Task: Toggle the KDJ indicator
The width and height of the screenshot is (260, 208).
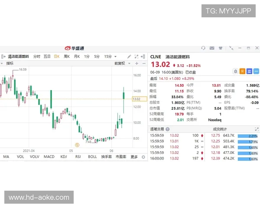Action: (64, 157)
